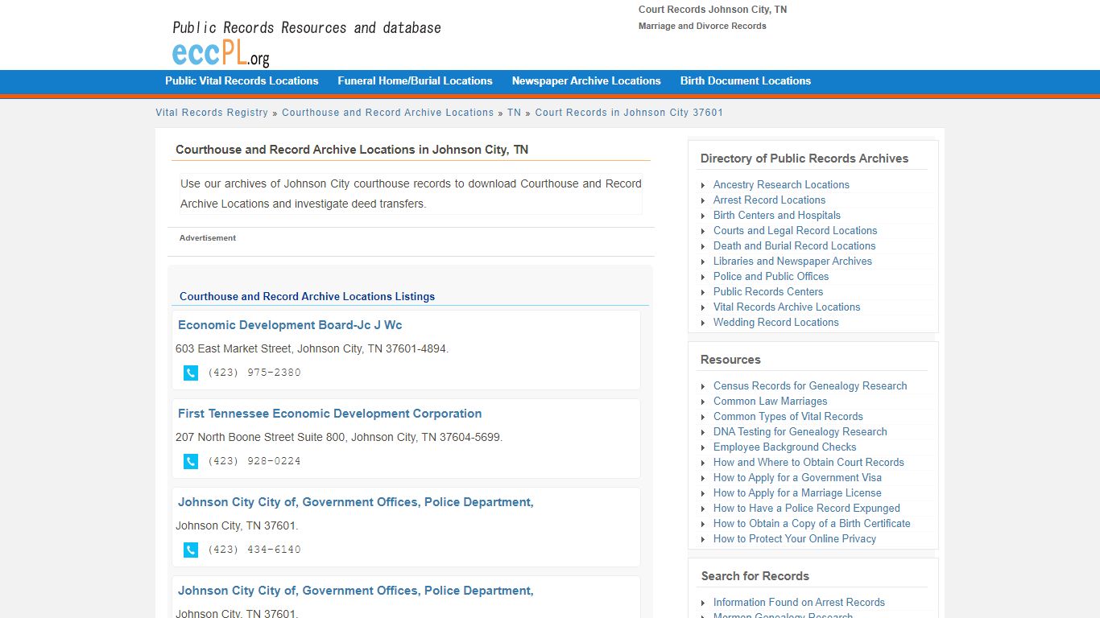This screenshot has width=1100, height=618.
Task: Open Death and Burial Record Locations link
Action: click(x=794, y=245)
